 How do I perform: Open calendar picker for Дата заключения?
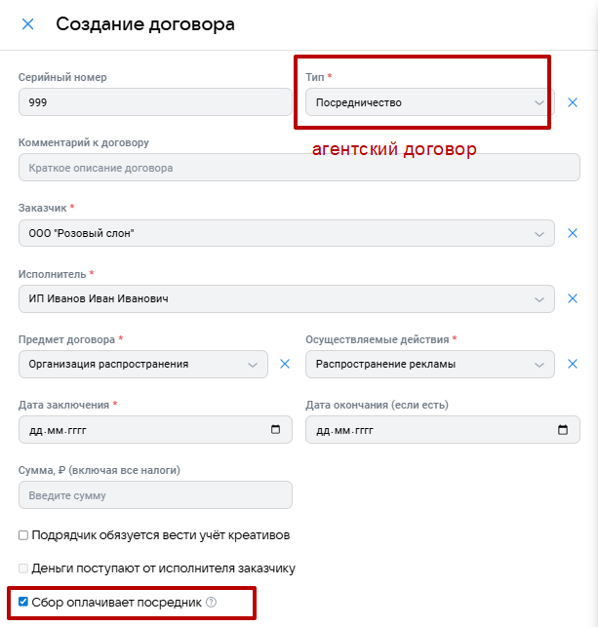point(276,429)
